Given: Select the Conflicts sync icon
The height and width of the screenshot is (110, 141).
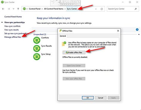Looking at the screenshot, I should pyautogui.click(x=37, y=40).
